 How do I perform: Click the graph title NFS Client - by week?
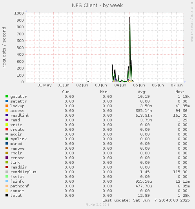pos(97,5)
